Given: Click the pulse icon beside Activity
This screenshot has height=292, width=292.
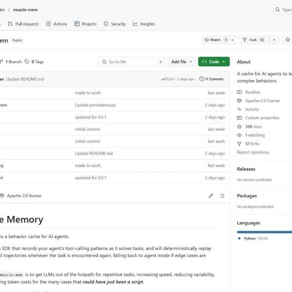Looking at the screenshot, I should click(x=239, y=109).
